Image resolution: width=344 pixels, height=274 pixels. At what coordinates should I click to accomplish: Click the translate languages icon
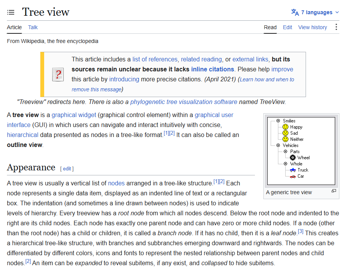point(295,12)
